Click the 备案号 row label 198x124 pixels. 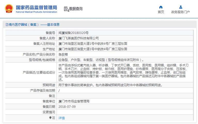coord(50,33)
